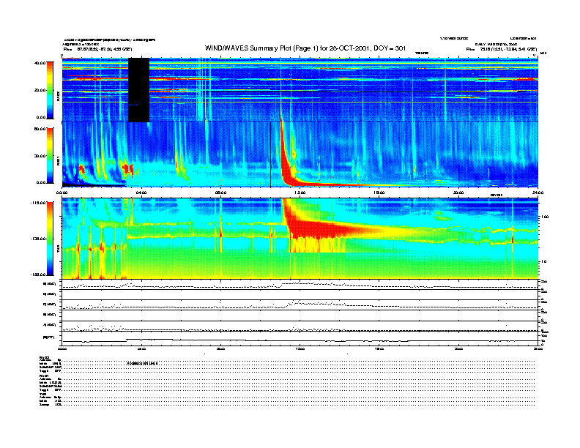Viewport: 580px width, 448px height.
Task: Select the -155.00 label on TNR color scale
Action: pyautogui.click(x=39, y=275)
